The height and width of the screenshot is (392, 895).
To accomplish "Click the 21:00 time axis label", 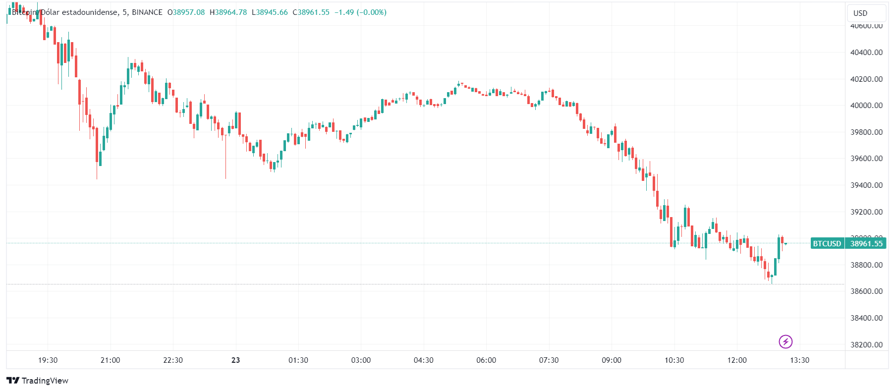I will pyautogui.click(x=110, y=360).
